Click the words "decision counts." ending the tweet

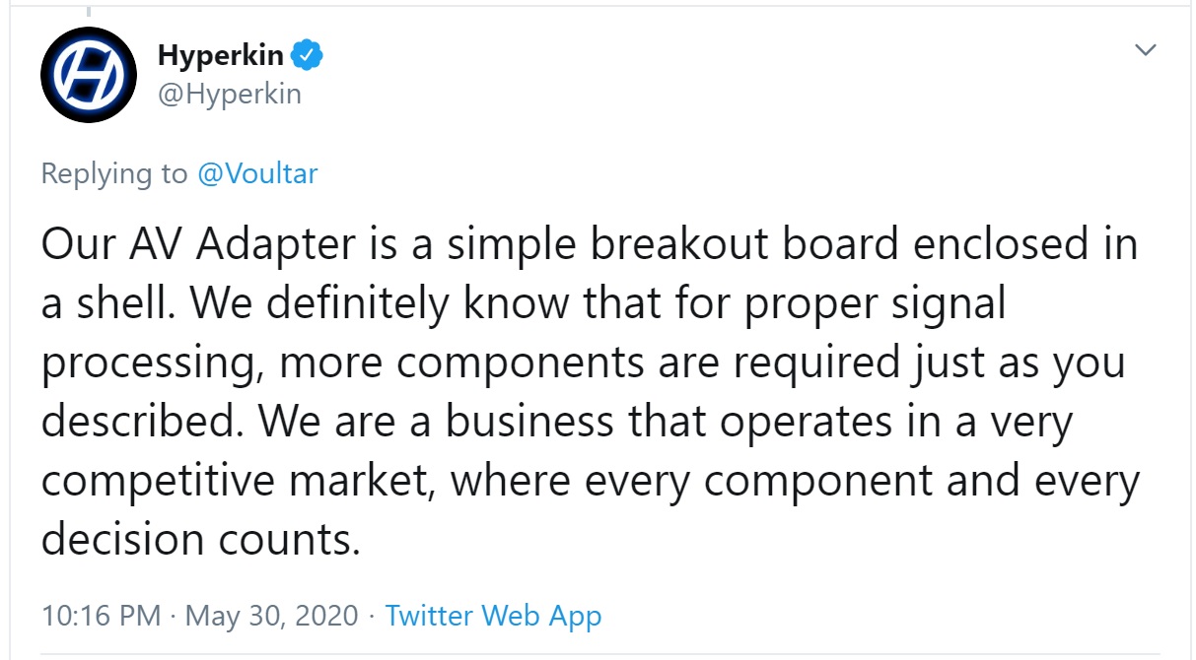[200, 539]
